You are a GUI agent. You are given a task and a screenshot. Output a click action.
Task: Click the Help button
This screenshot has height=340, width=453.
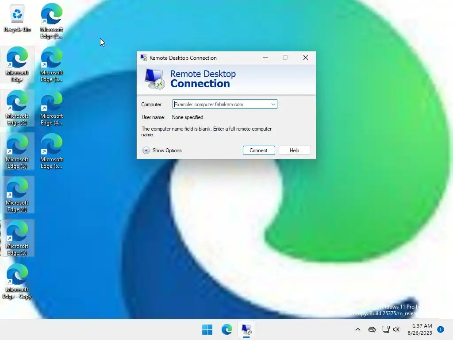[x=294, y=151]
